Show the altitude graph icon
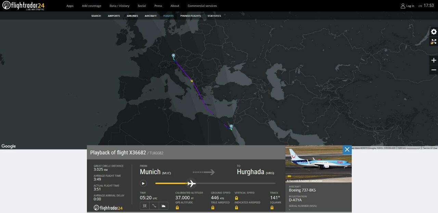The image size is (438, 213). pos(164,206)
